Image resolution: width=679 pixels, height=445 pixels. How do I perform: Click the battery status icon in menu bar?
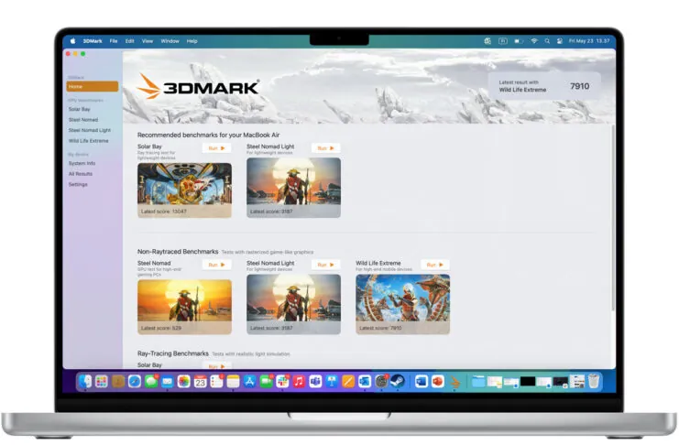[x=519, y=40]
